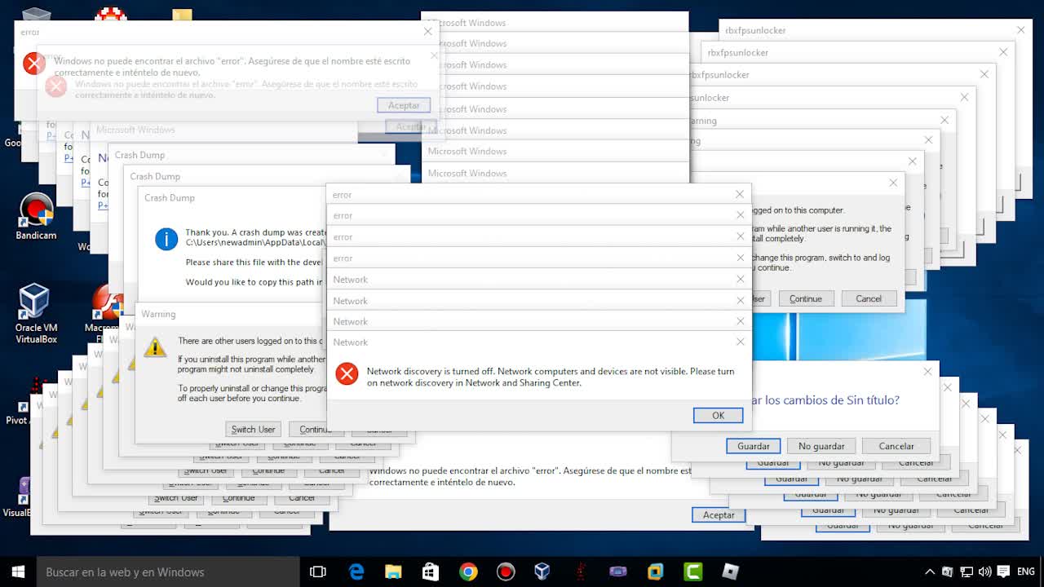Viewport: 1044px width, 587px height.
Task: Click No guardar in the front save-changes dialog
Action: [821, 446]
